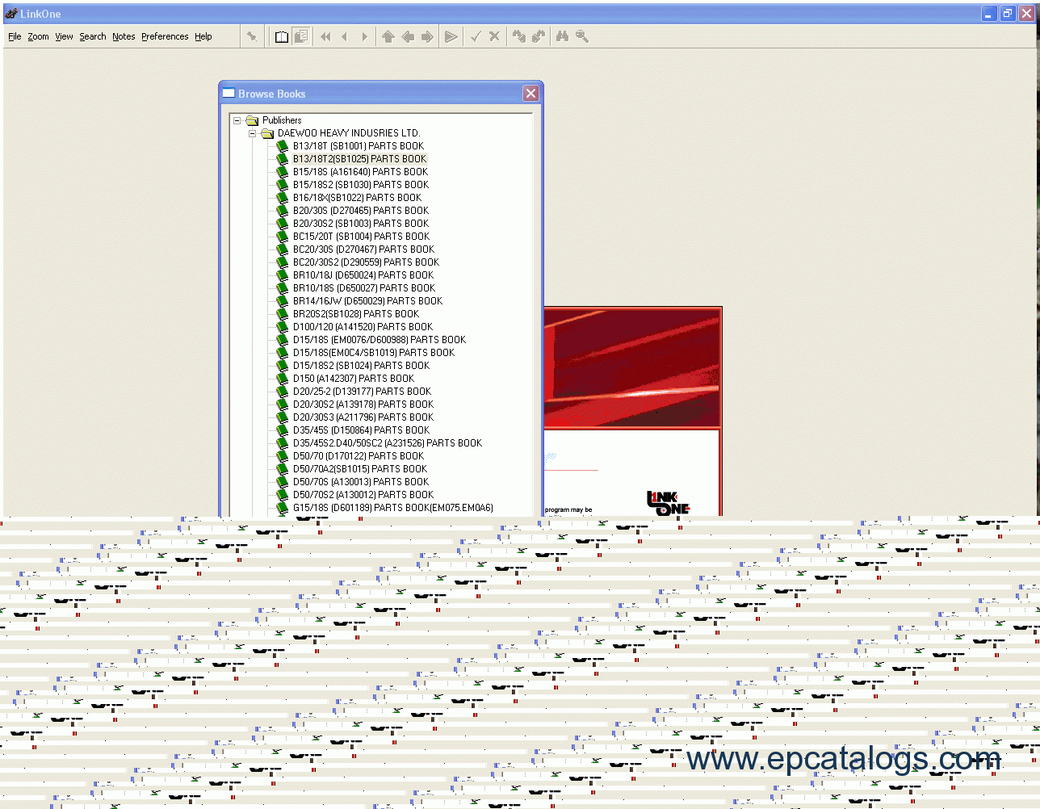The image size is (1040, 809).
Task: Click the double-left rewind arrow icon
Action: click(x=325, y=36)
